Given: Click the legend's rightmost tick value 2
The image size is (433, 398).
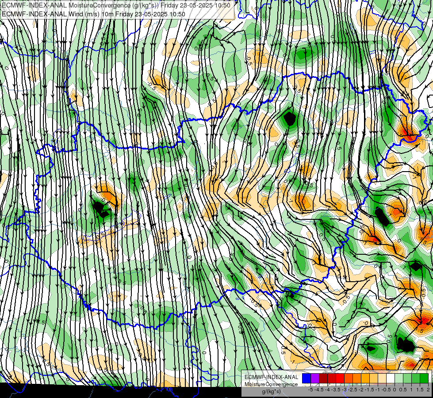Looking at the screenshot, I should coord(428,390).
